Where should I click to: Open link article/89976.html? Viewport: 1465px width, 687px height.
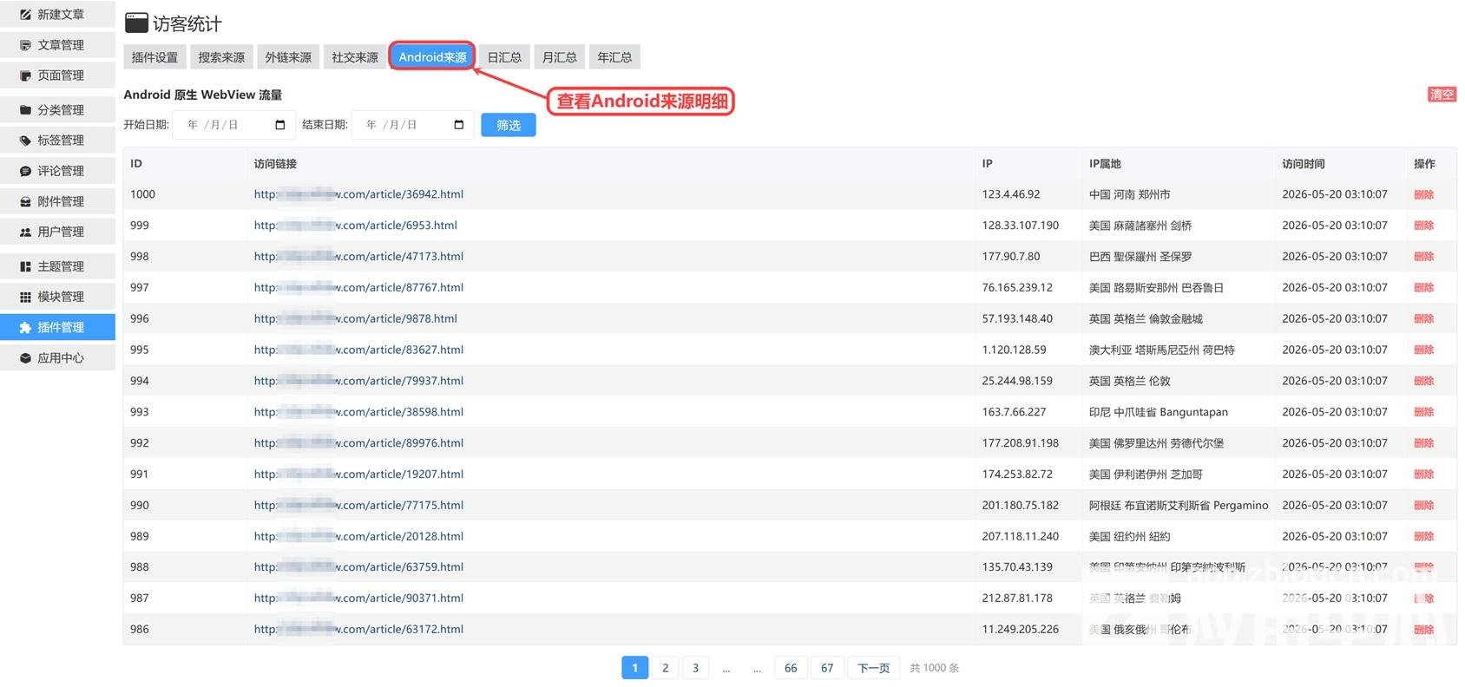pos(358,443)
